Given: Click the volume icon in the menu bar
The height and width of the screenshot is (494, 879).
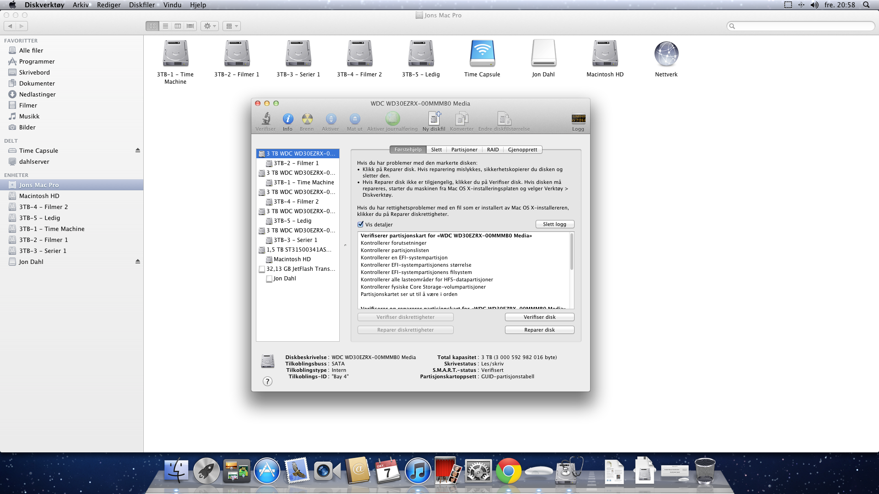Looking at the screenshot, I should 814,5.
